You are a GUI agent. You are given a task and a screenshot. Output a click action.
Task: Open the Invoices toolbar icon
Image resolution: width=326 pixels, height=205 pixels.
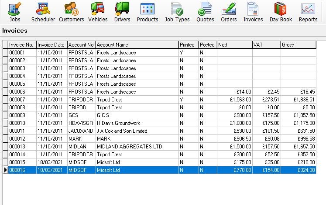click(x=253, y=12)
